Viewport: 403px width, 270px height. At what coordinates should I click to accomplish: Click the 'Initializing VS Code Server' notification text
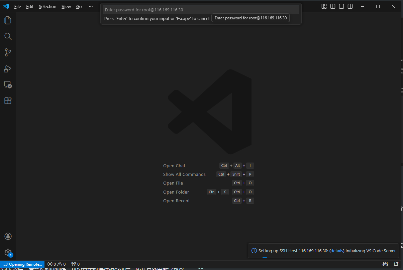tap(371, 251)
